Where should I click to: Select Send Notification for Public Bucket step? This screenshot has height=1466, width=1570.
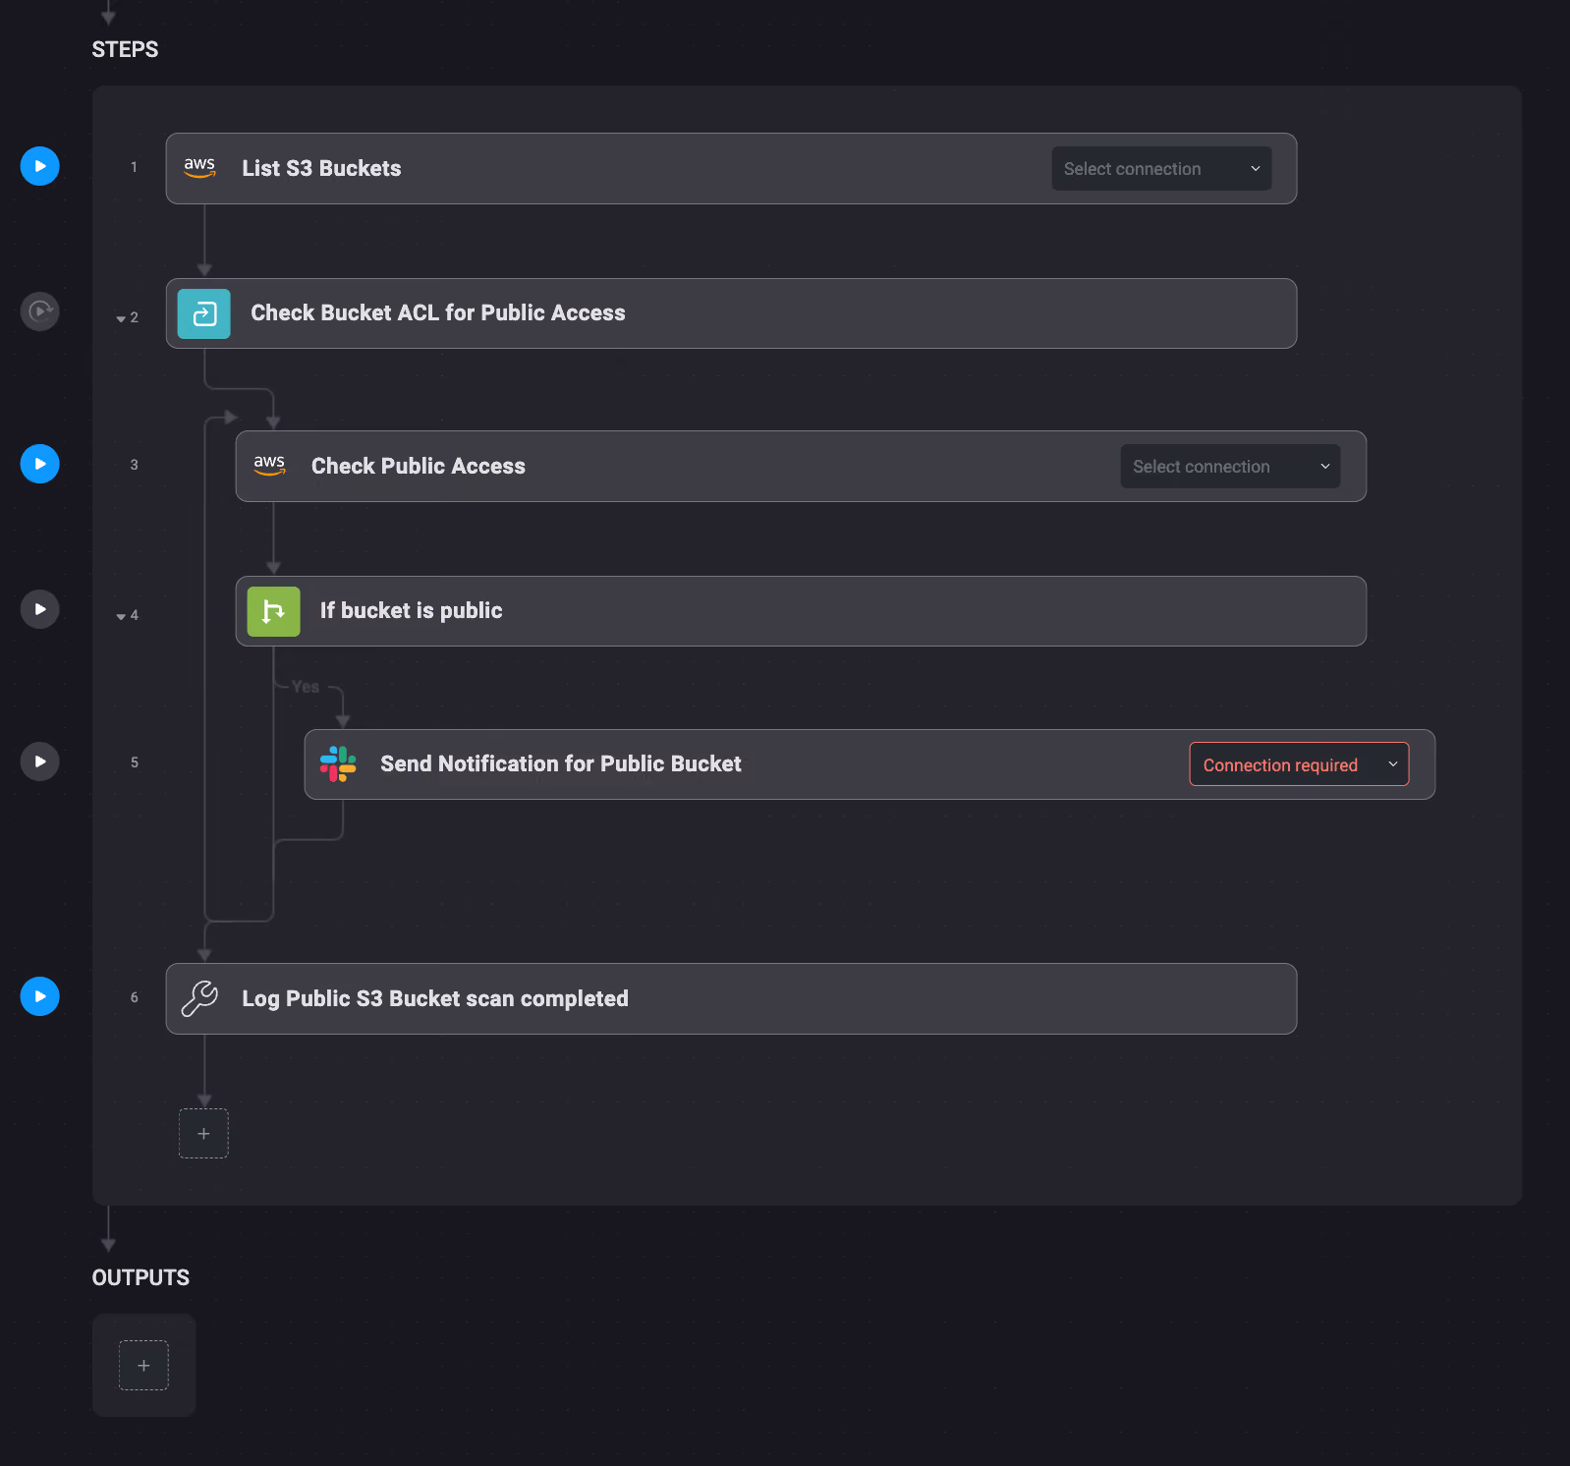click(x=869, y=764)
